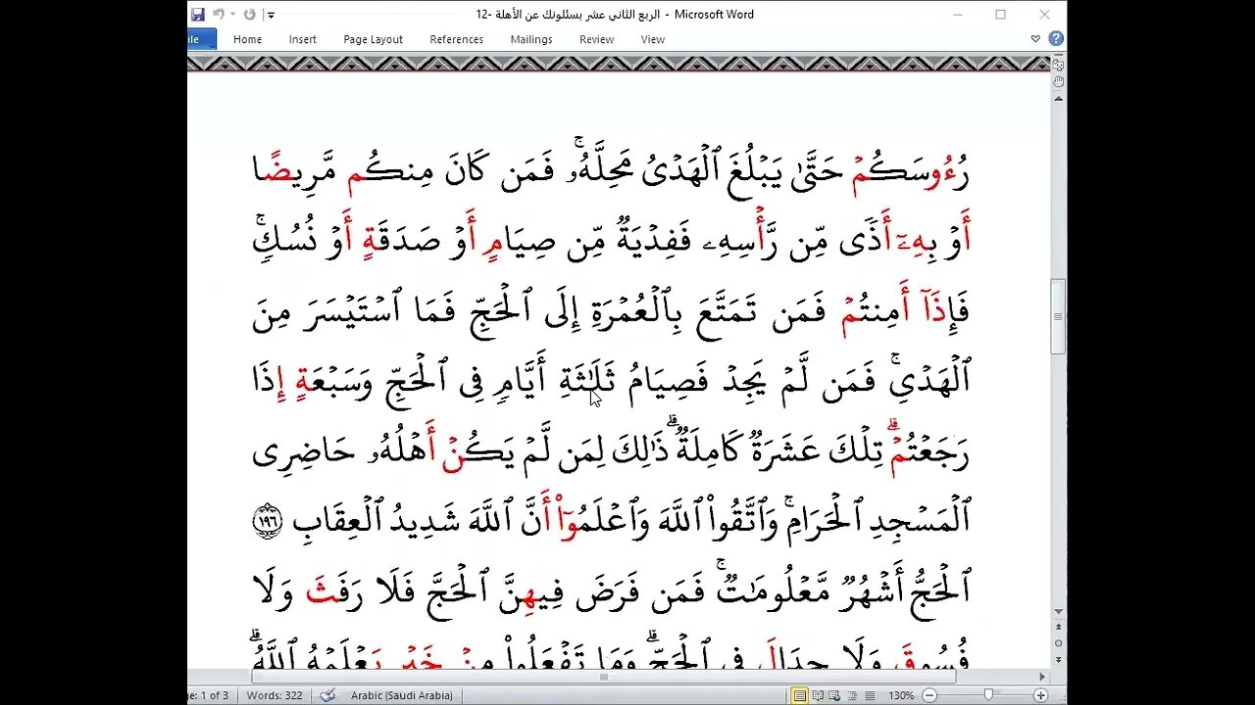Click the vertical scrollbar down arrow
The image size is (1255, 705).
click(1058, 612)
